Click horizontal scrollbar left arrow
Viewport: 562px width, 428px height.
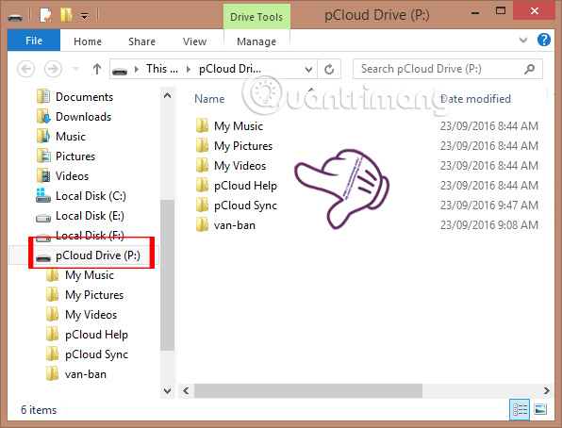(186, 390)
